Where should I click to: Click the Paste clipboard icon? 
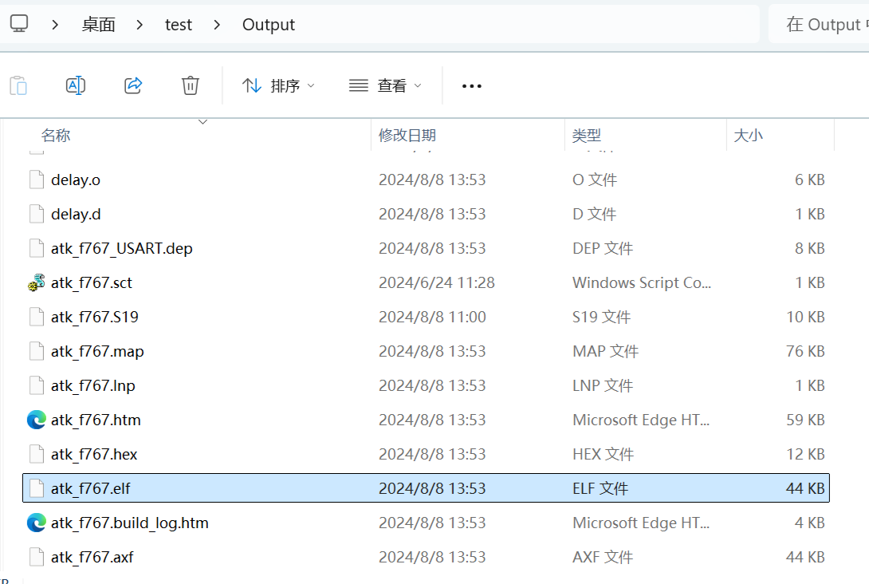pyautogui.click(x=18, y=85)
